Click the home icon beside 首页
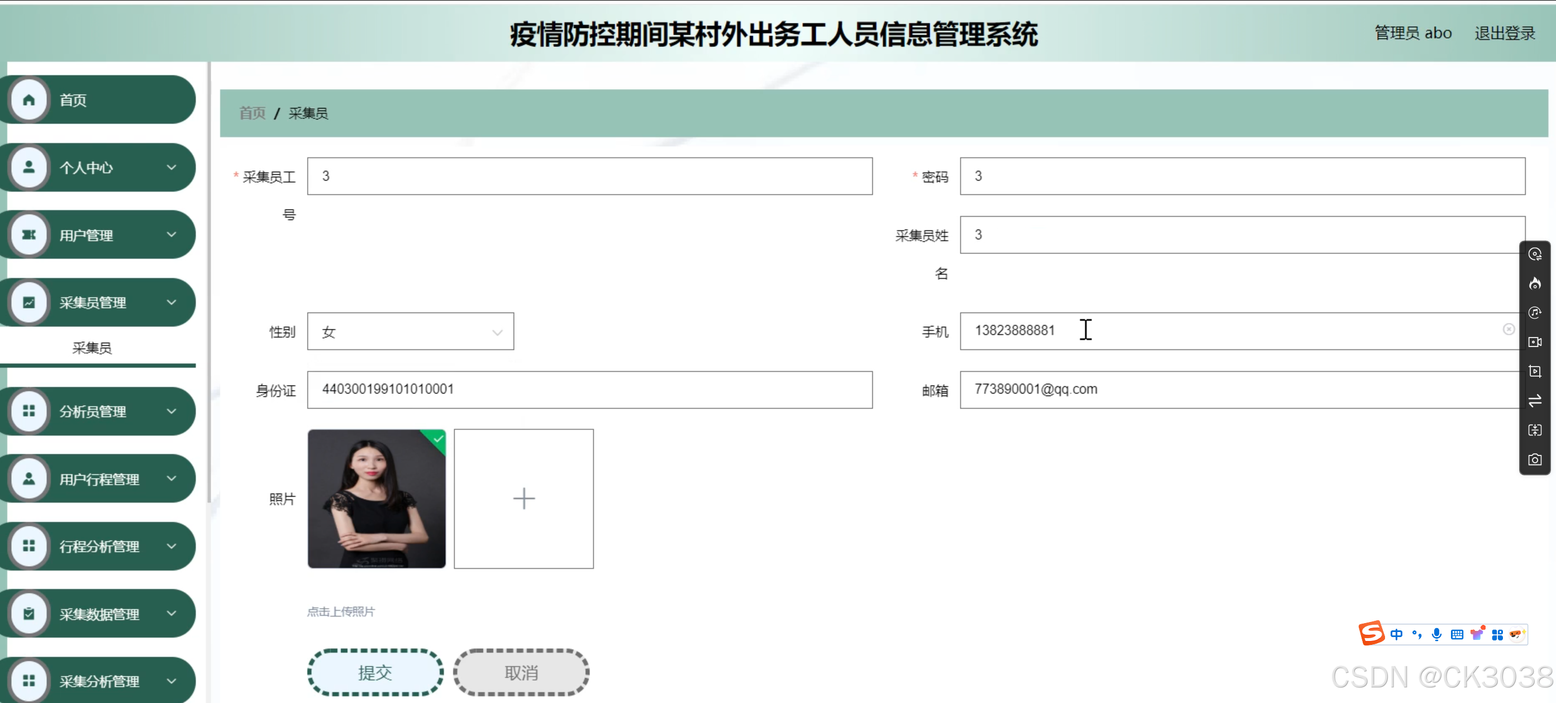 tap(28, 100)
